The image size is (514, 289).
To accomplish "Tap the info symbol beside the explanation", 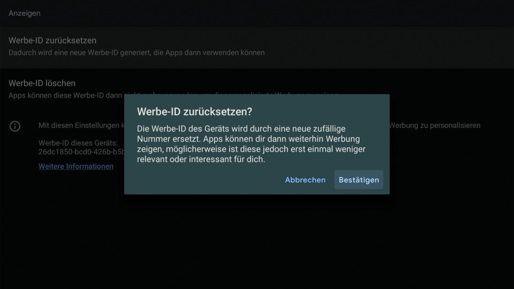I will (15, 126).
